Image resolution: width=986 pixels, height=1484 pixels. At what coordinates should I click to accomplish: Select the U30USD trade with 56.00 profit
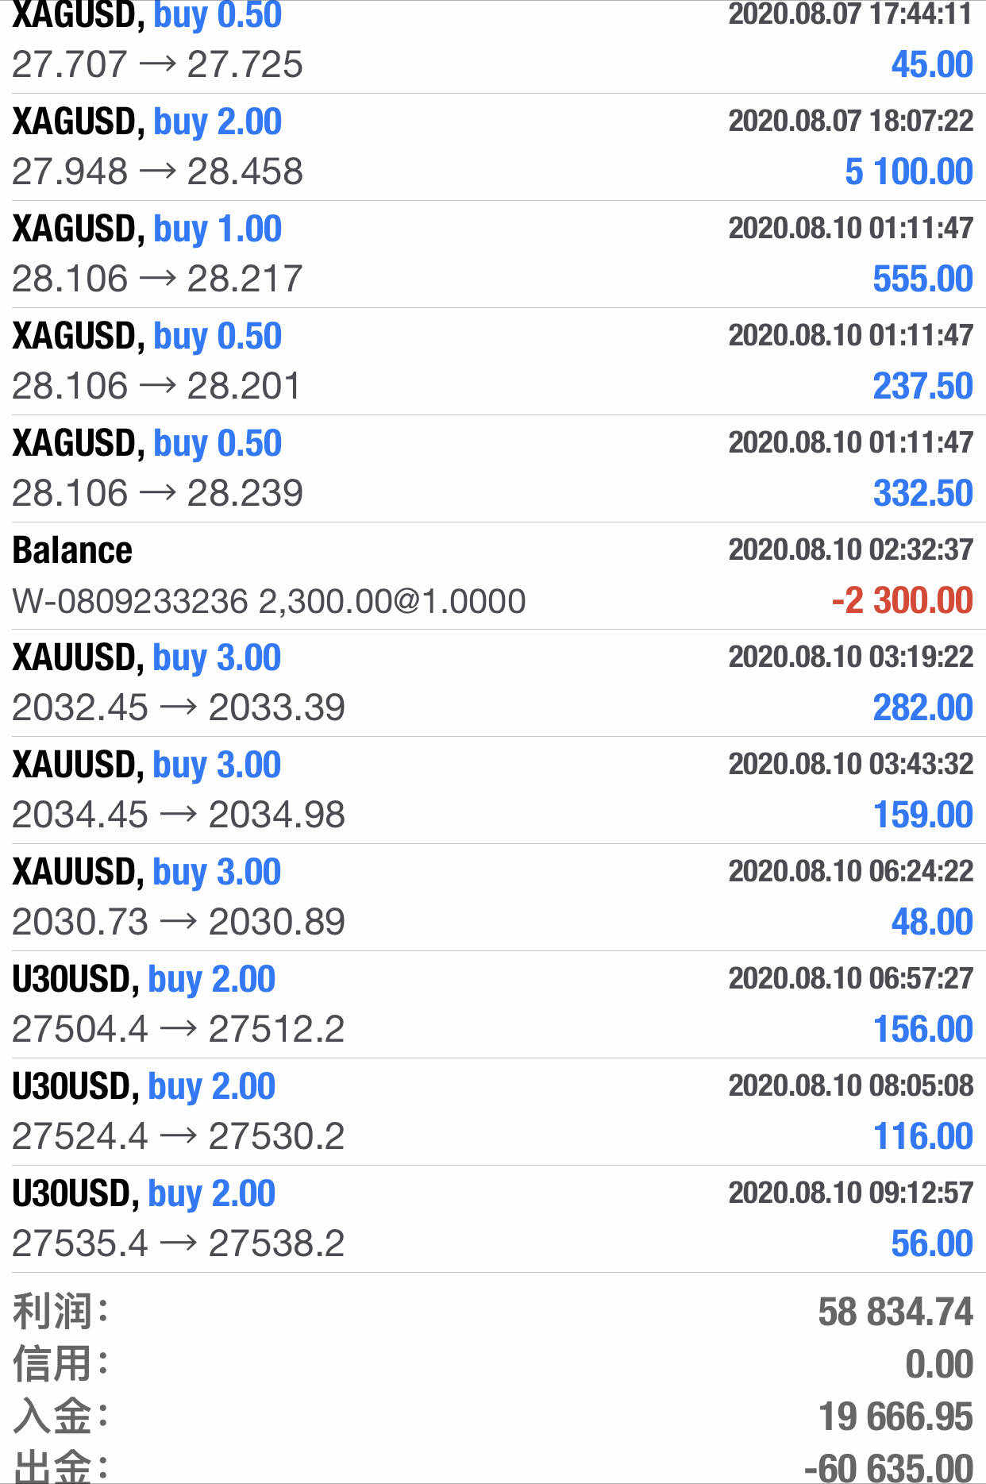(x=493, y=1219)
